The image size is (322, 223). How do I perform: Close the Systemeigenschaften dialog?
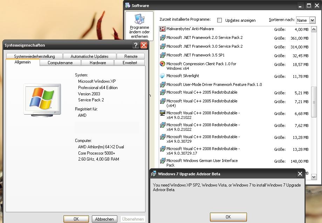tap(144, 45)
